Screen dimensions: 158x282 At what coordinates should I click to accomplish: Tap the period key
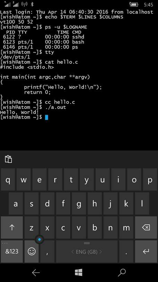pos(126,251)
